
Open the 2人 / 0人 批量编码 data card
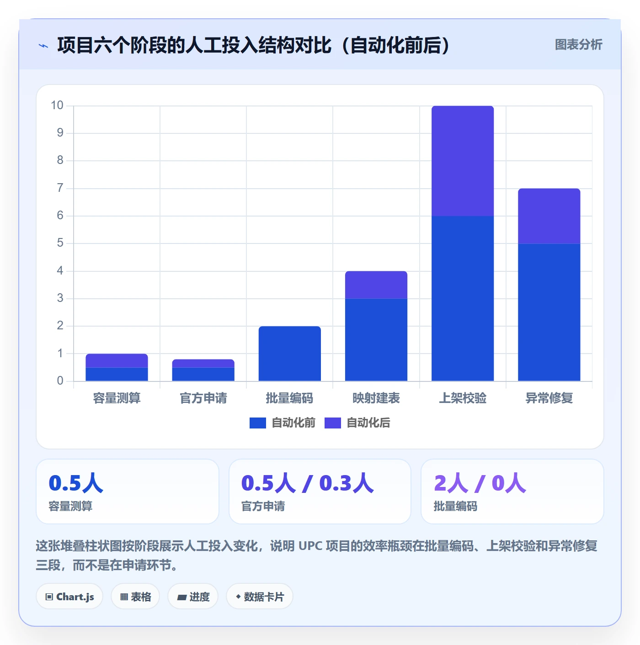(x=512, y=492)
